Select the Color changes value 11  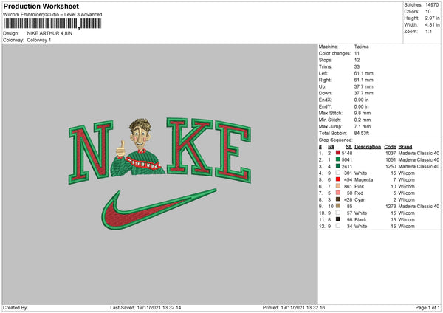pos(357,53)
